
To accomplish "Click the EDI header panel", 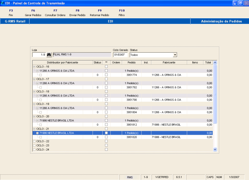I will tap(110, 21).
